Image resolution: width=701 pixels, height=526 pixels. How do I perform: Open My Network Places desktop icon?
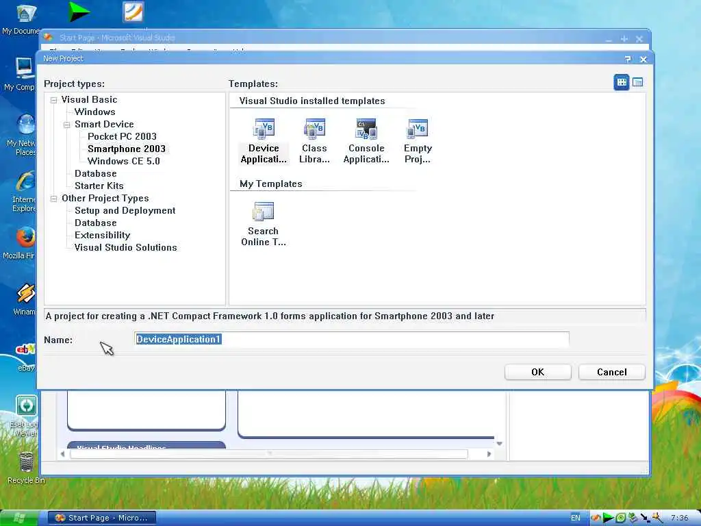click(x=21, y=135)
